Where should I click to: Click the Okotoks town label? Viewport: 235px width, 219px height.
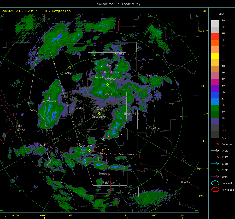[104, 173]
